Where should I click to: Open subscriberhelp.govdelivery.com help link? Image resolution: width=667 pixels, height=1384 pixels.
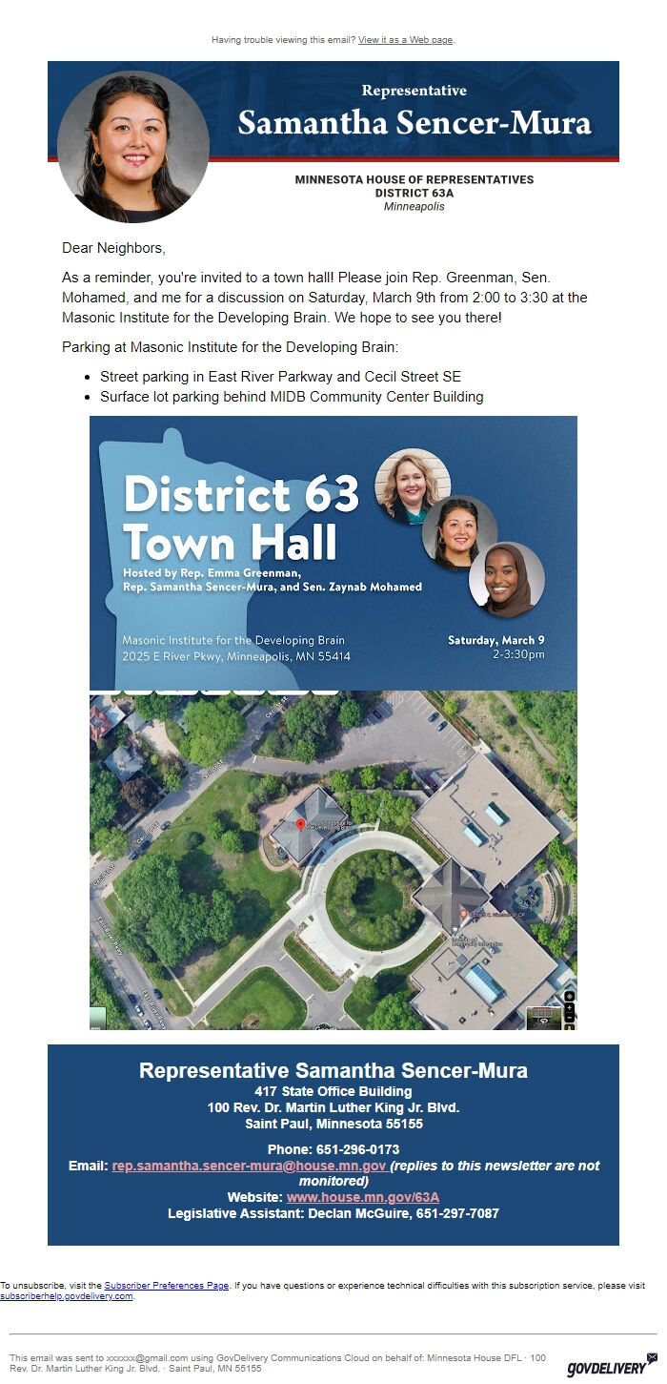point(67,1296)
